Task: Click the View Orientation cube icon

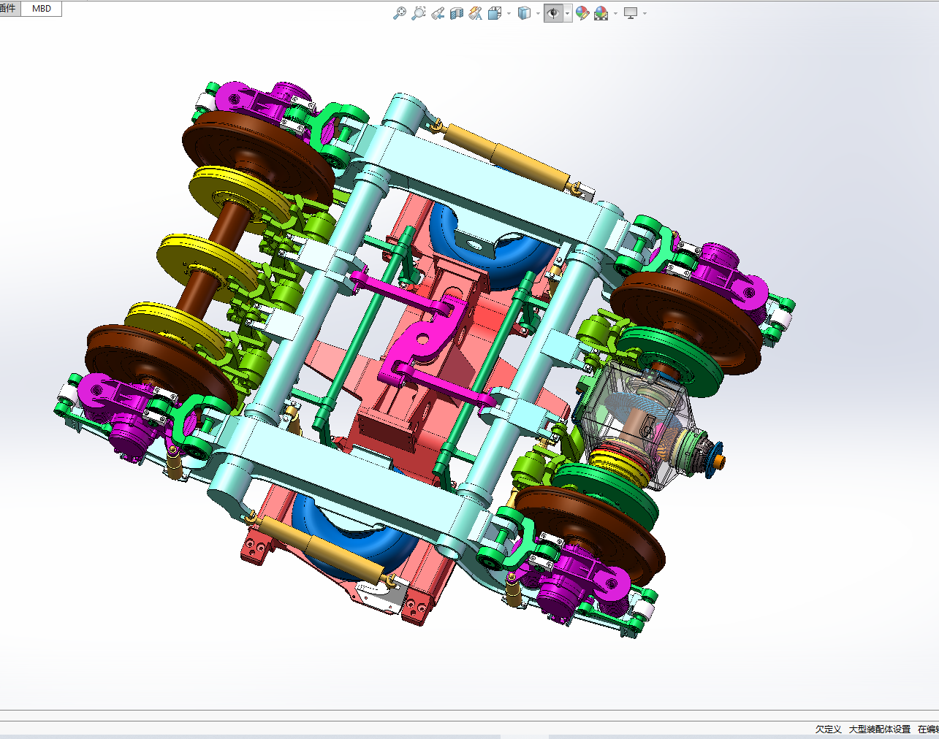Action: (x=495, y=13)
